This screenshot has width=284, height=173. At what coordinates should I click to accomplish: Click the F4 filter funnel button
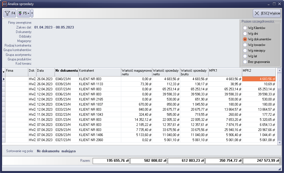click(10, 13)
